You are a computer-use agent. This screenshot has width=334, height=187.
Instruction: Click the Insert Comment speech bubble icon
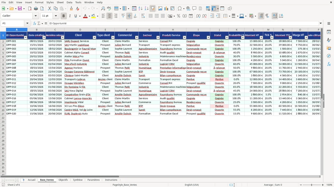click(x=194, y=9)
